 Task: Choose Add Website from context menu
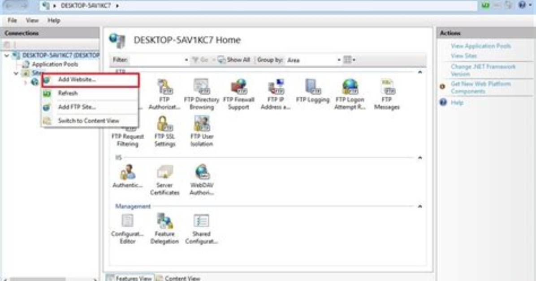click(90, 80)
